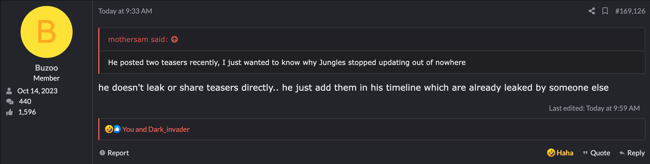Jump to mothersam's original post arrow
Screen dimensions: 650x164
coord(175,40)
